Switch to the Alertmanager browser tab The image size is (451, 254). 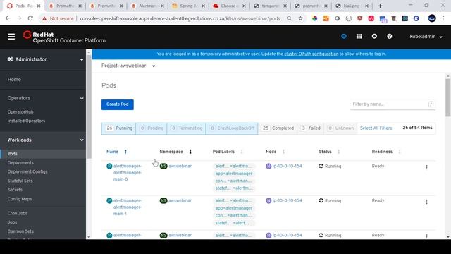point(148,6)
